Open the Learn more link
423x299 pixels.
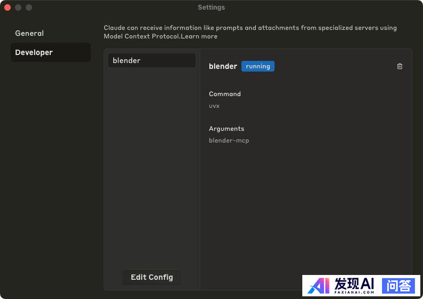click(x=201, y=36)
